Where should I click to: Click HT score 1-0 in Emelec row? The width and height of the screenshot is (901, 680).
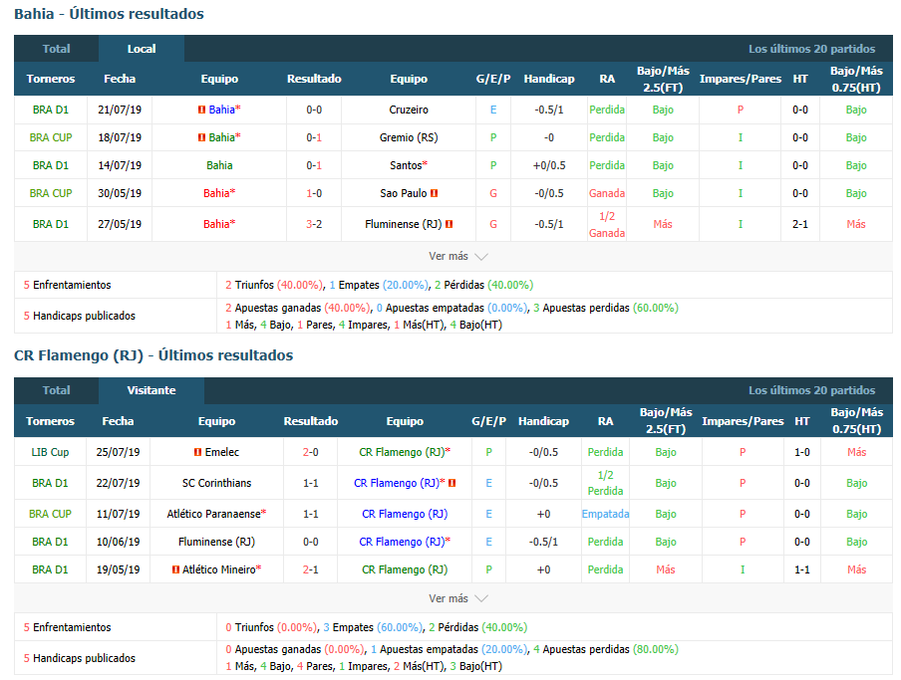pos(802,452)
